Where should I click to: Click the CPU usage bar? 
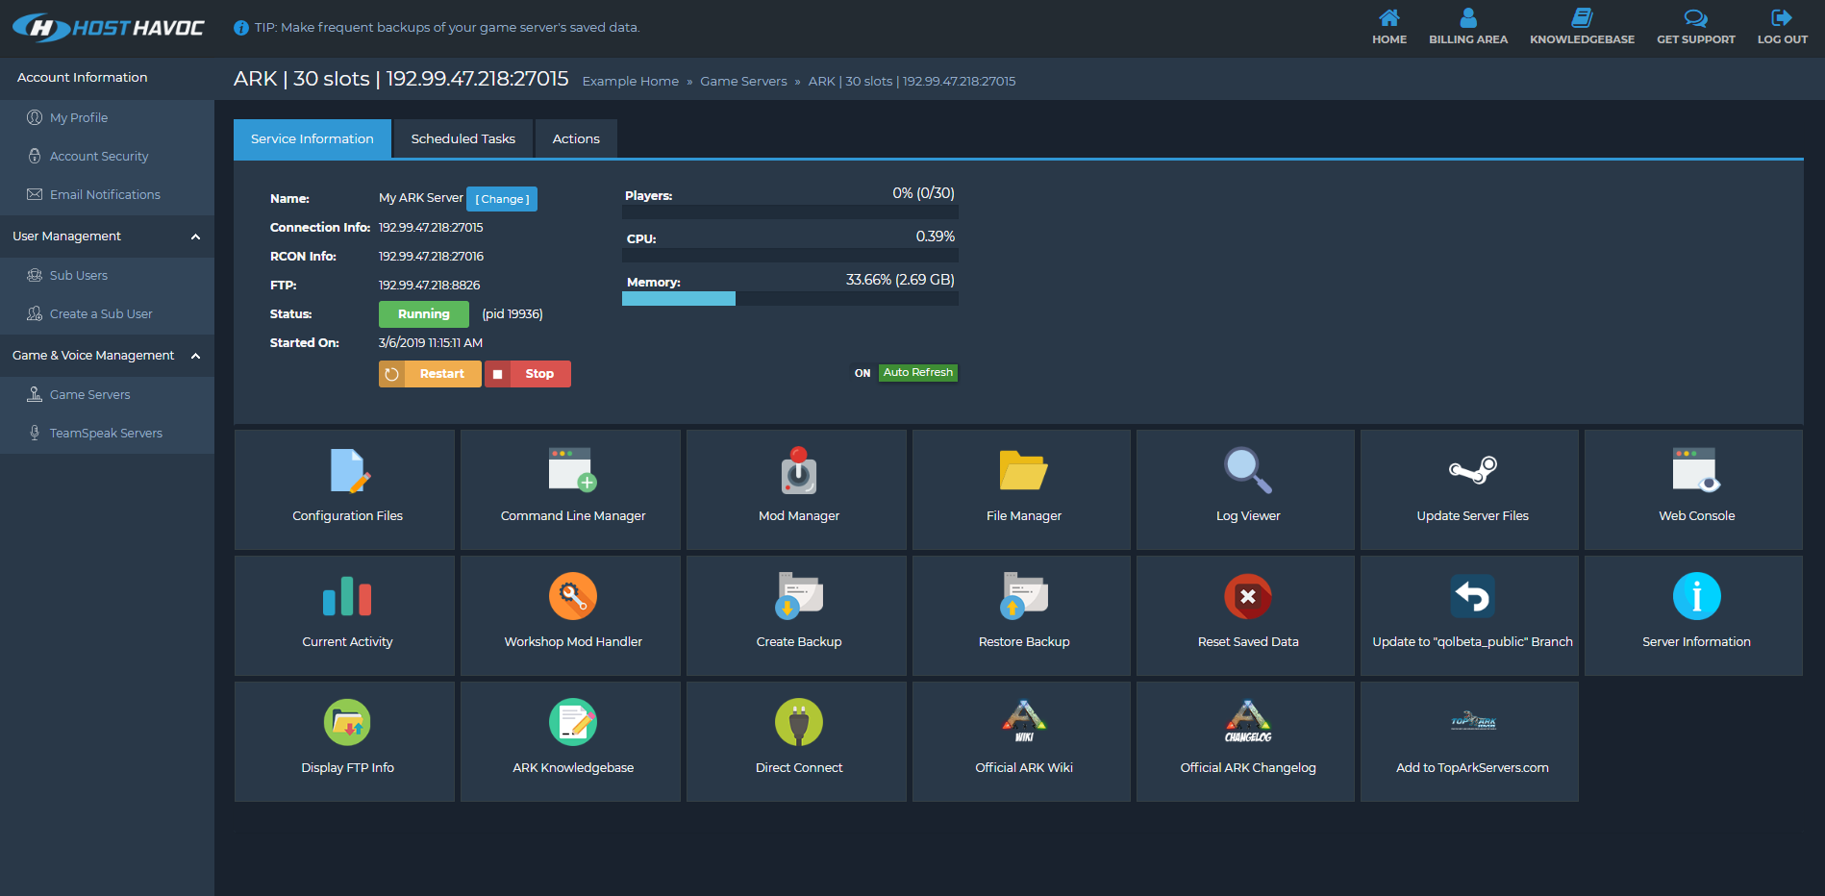790,256
